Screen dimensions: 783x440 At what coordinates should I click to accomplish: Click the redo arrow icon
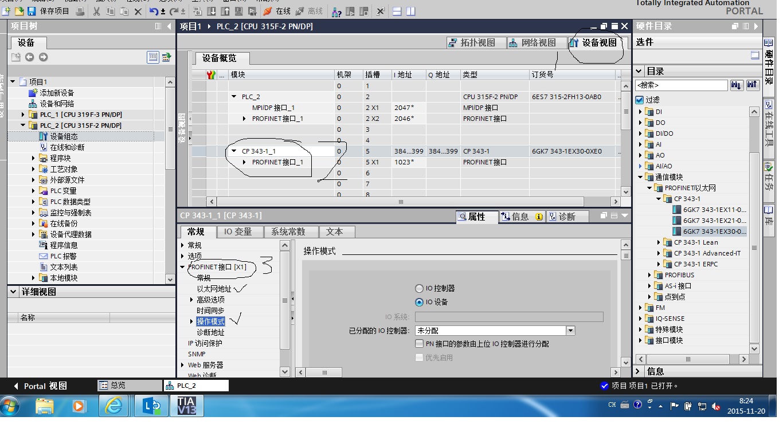173,11
